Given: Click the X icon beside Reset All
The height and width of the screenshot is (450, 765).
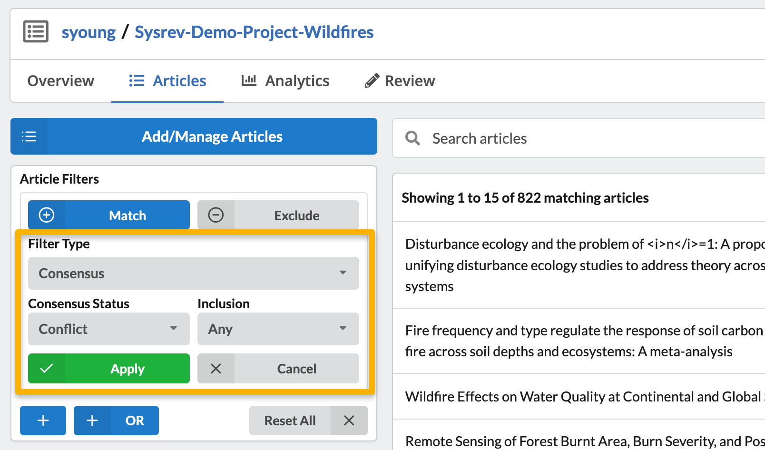Looking at the screenshot, I should click(x=349, y=421).
